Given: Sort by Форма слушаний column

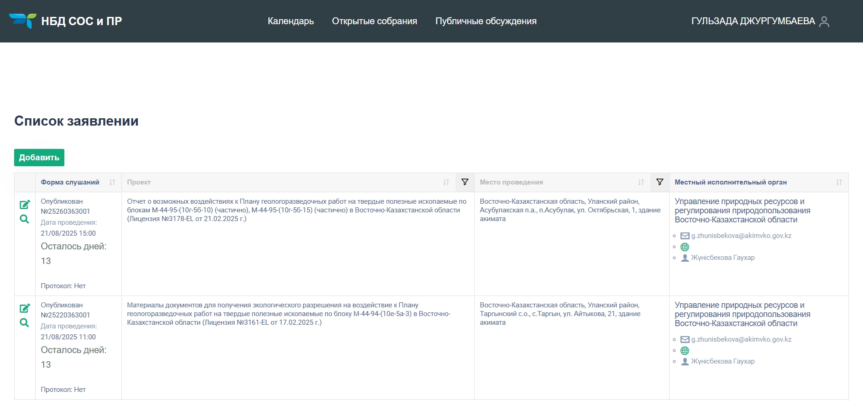Looking at the screenshot, I should pyautogui.click(x=112, y=182).
